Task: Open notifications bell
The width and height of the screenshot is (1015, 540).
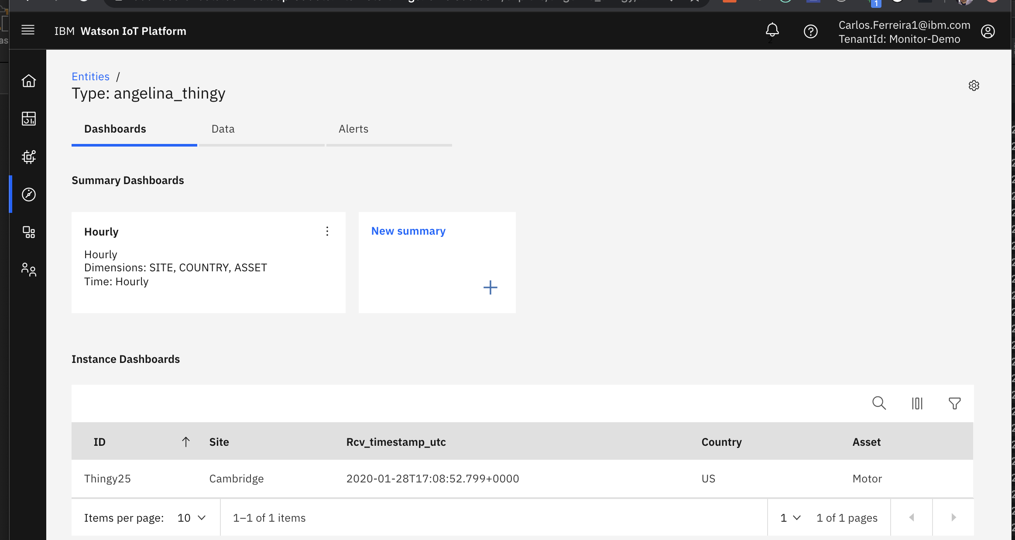Action: (772, 31)
